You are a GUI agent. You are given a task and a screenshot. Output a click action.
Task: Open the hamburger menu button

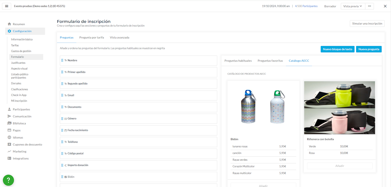tap(7, 6)
